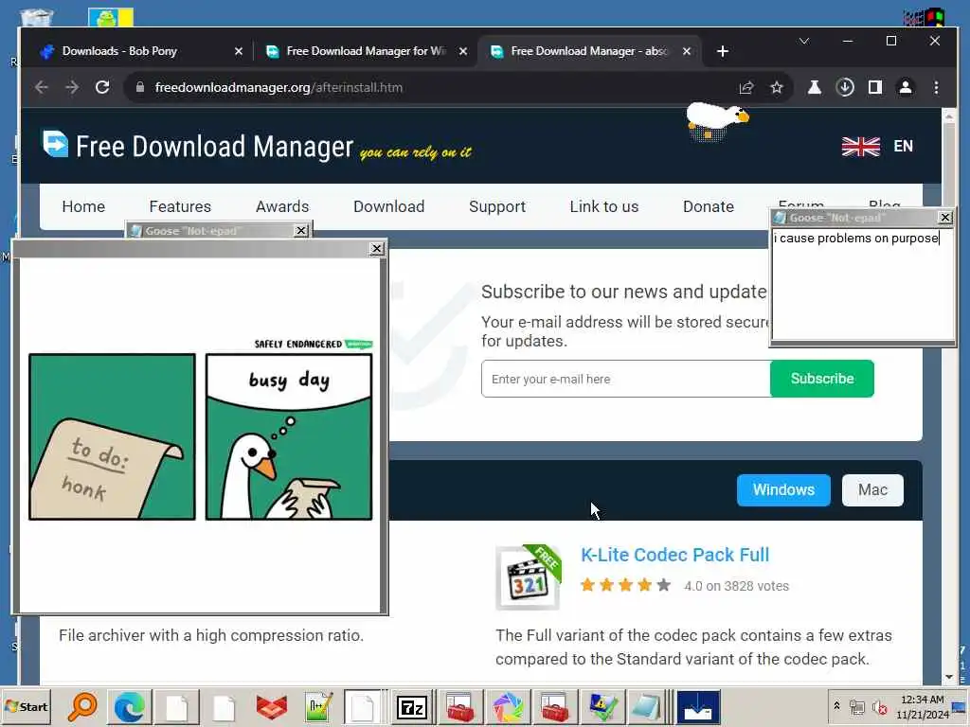Click the EN language selector
Image resolution: width=970 pixels, height=727 pixels.
[x=903, y=147]
